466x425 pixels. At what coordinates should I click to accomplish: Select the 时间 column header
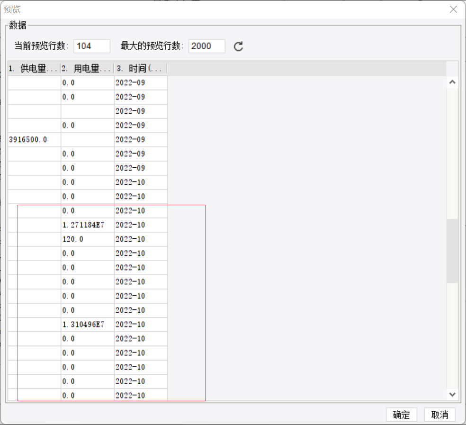pyautogui.click(x=141, y=69)
